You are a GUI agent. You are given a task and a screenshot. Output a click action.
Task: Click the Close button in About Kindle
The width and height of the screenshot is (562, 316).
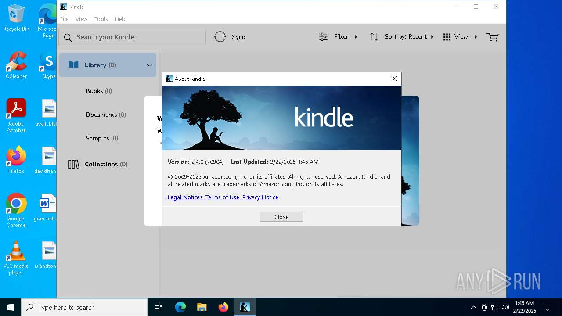(x=281, y=217)
